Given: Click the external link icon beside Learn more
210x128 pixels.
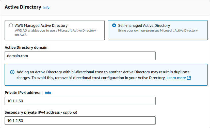Looking at the screenshot, I should [x=189, y=78].
